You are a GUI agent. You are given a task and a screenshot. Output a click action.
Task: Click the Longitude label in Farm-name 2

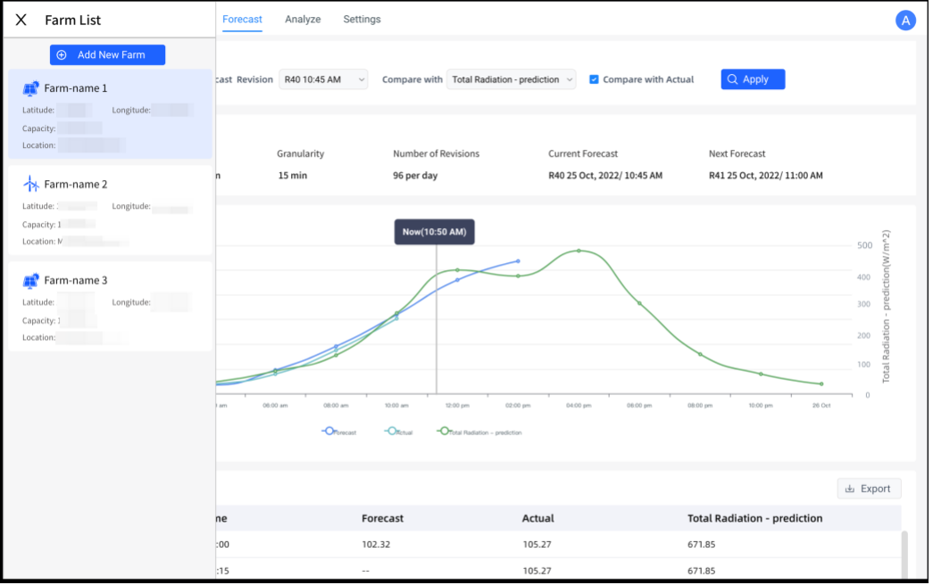click(131, 206)
